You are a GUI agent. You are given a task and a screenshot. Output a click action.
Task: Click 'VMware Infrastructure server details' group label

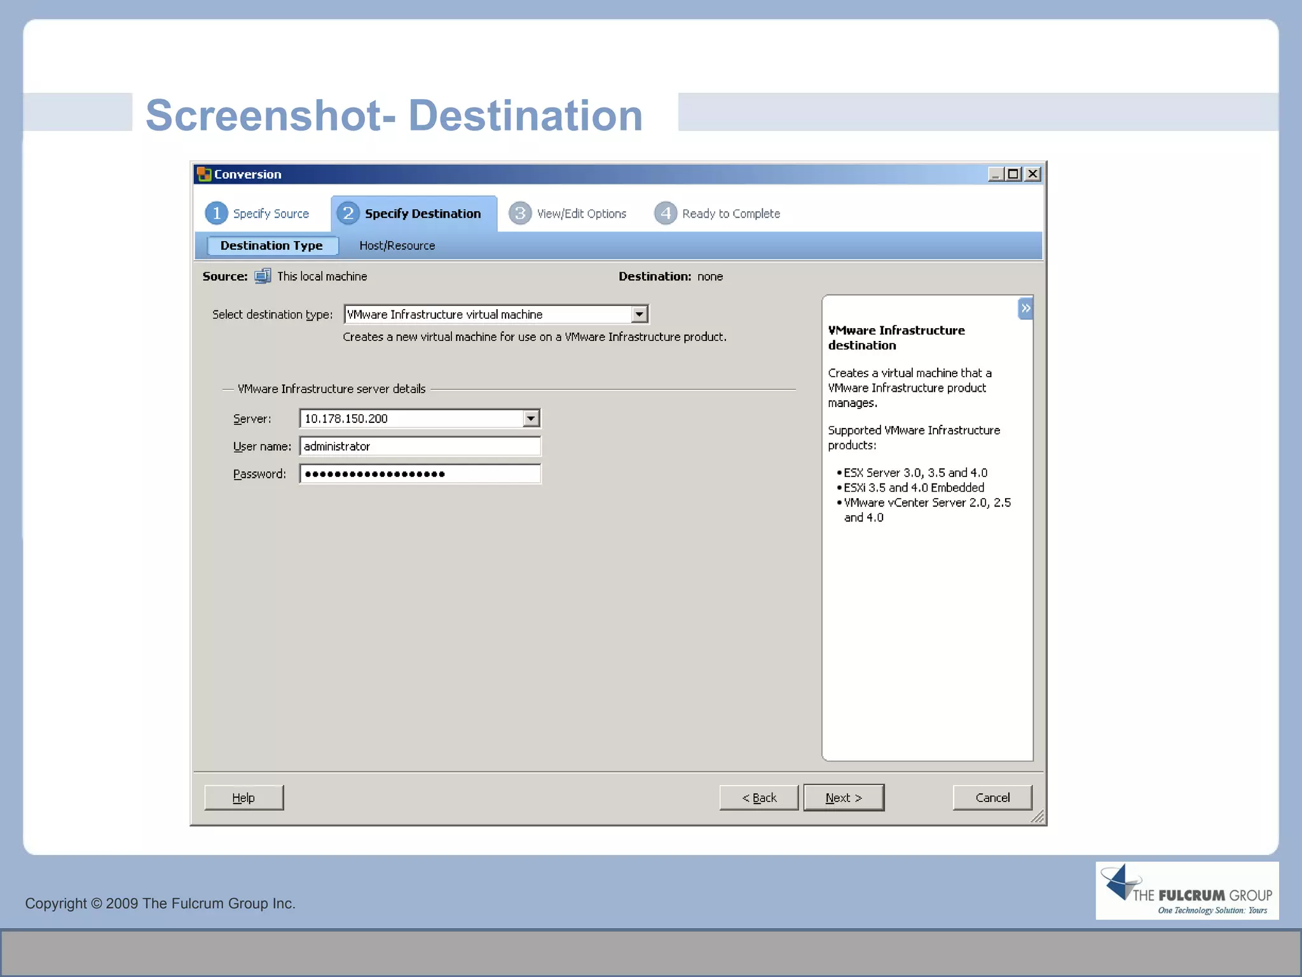pos(331,389)
